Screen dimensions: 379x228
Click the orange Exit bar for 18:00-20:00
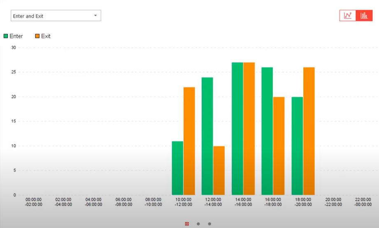(309, 131)
